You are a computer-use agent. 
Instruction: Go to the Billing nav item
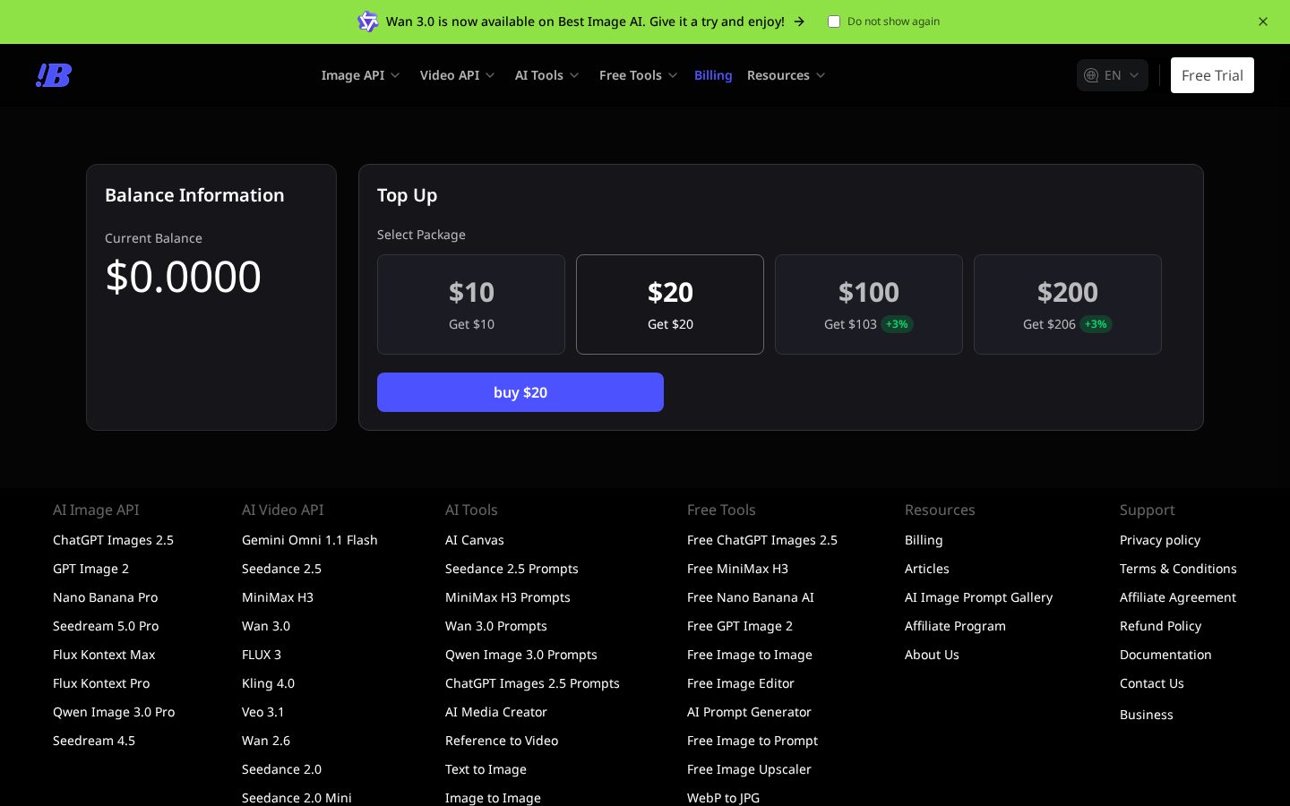(713, 75)
